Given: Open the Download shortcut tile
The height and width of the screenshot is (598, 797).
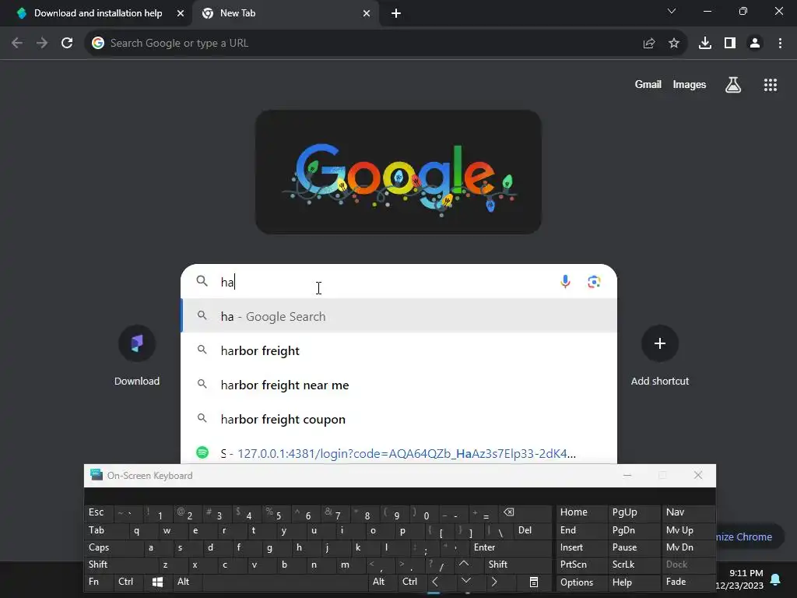Looking at the screenshot, I should tap(137, 356).
